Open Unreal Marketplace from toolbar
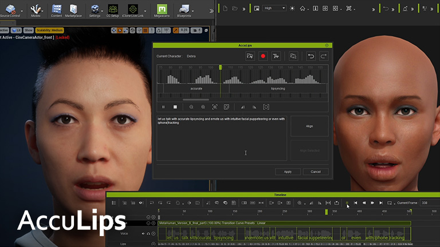This screenshot has height=247, width=440. pyautogui.click(x=73, y=10)
